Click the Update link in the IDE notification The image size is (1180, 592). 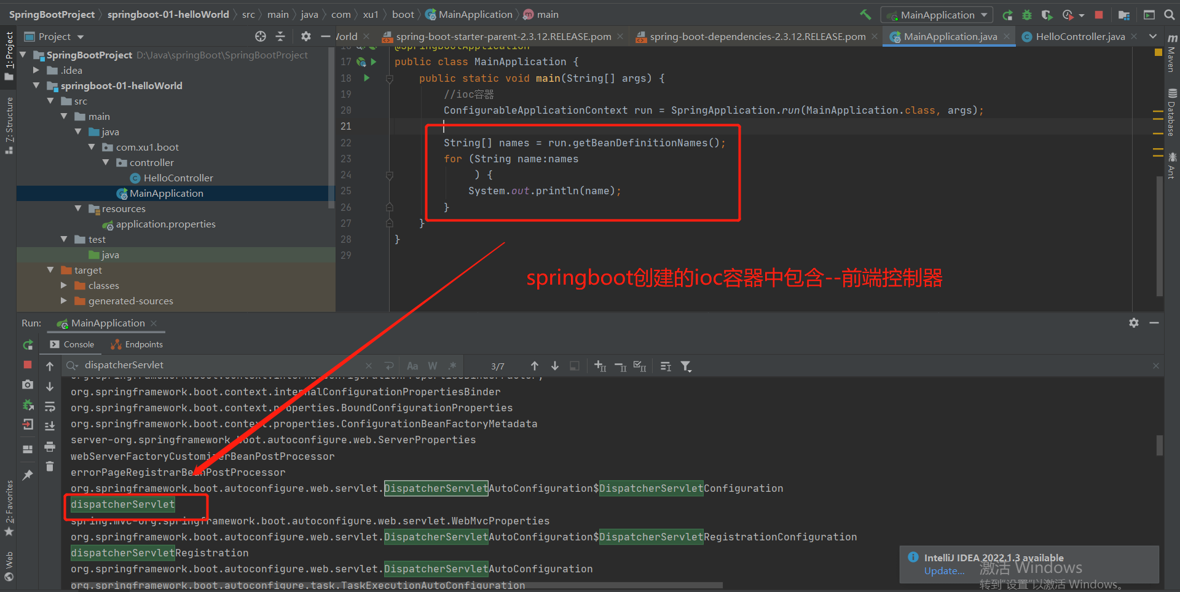point(944,571)
